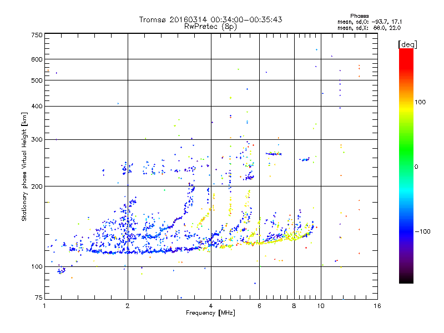
Task: Click the y-axis tick label '500'
Action: pos(37,80)
